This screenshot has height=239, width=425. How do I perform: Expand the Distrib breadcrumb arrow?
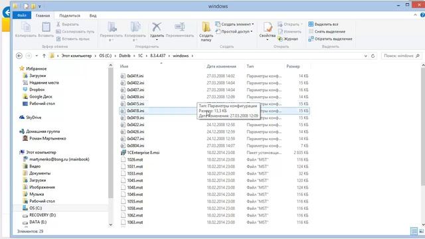pos(134,56)
